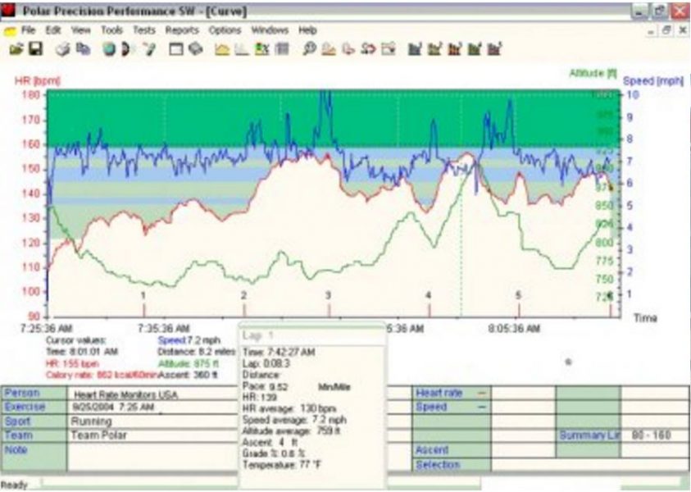Open the Tests menu
This screenshot has height=492, width=691.
(x=143, y=30)
